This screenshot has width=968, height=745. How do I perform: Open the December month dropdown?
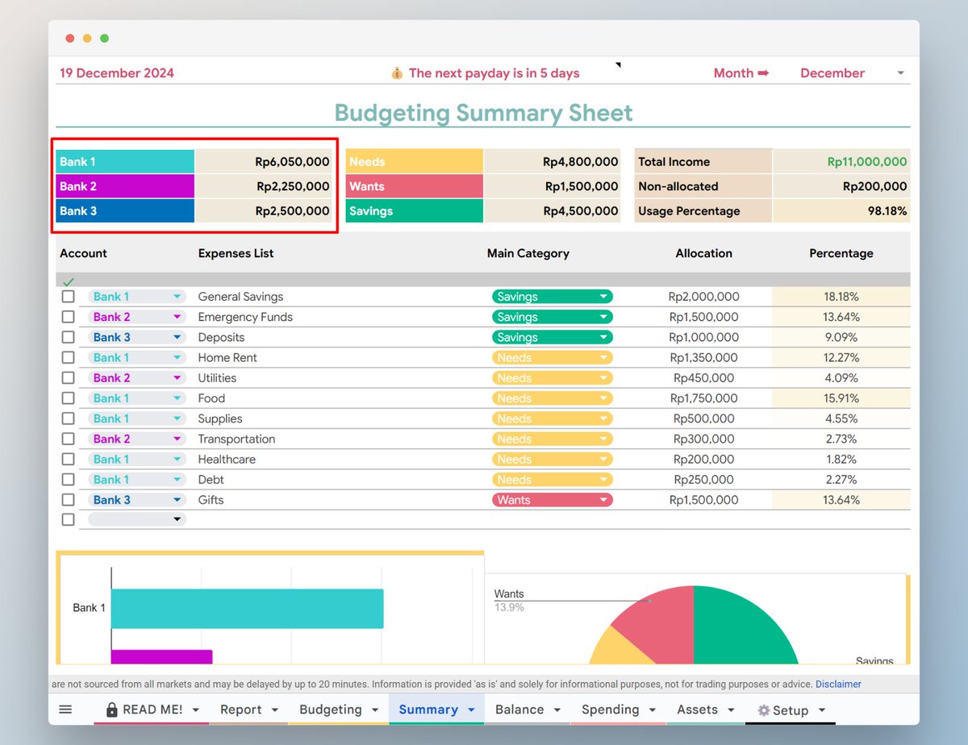[900, 73]
